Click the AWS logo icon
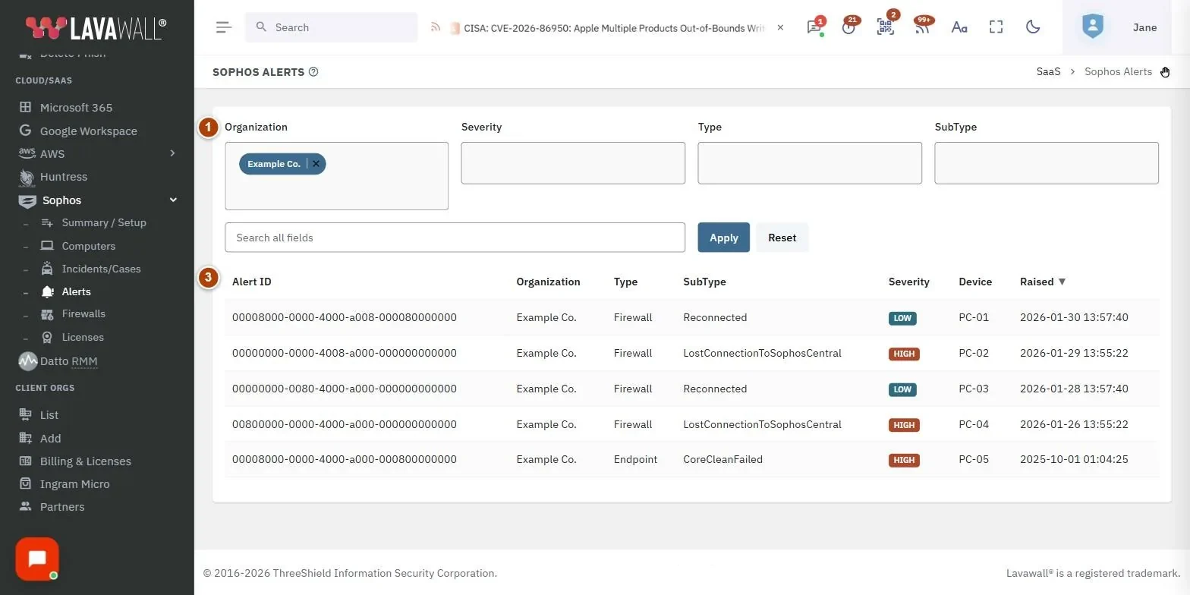The image size is (1190, 595). tap(27, 153)
